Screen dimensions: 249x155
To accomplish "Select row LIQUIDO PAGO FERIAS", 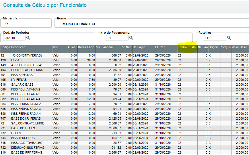I will tap(124, 70).
